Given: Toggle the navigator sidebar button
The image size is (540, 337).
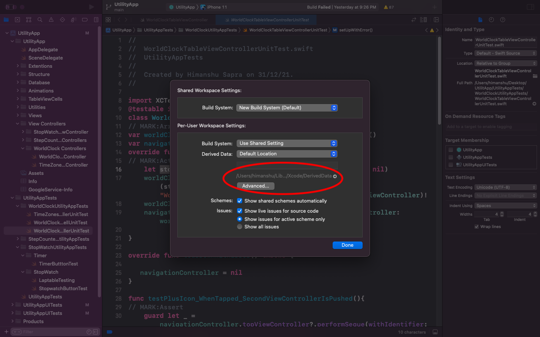Looking at the screenshot, I should 10,7.
